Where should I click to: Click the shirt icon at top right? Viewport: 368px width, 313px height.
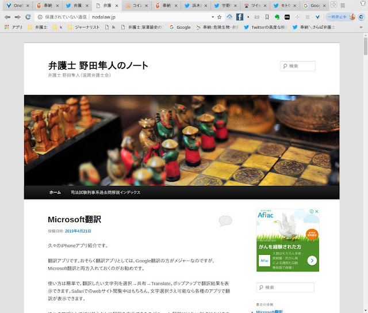(x=363, y=3)
